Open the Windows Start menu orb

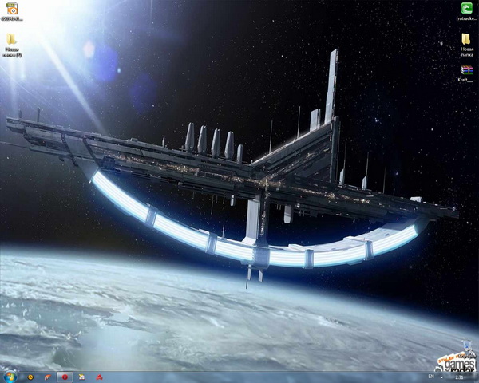click(10, 377)
